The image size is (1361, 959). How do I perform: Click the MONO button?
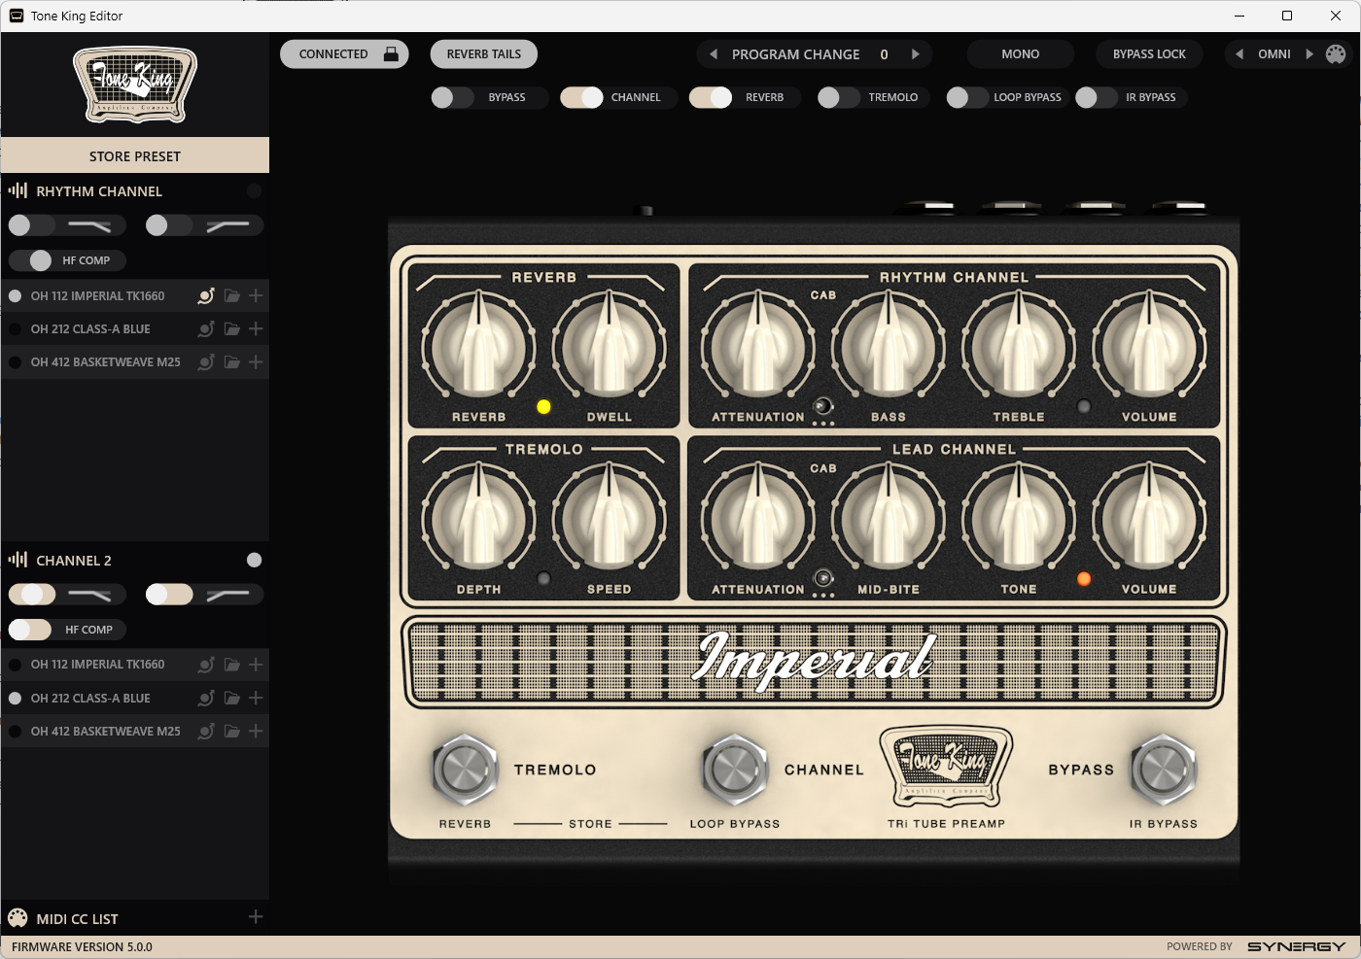click(1021, 54)
